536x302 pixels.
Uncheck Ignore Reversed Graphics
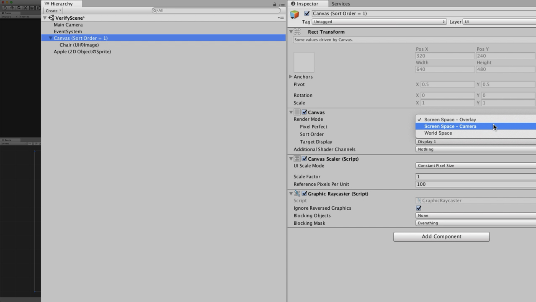pos(419,208)
